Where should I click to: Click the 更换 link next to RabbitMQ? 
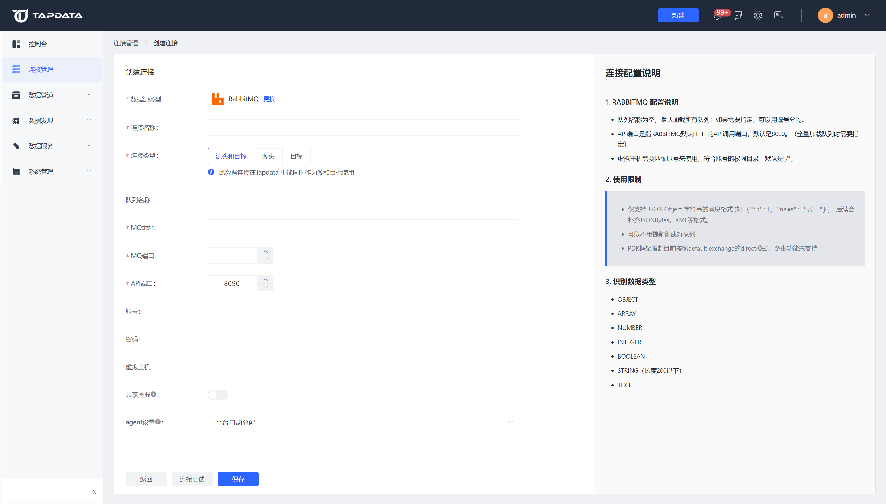(x=269, y=99)
